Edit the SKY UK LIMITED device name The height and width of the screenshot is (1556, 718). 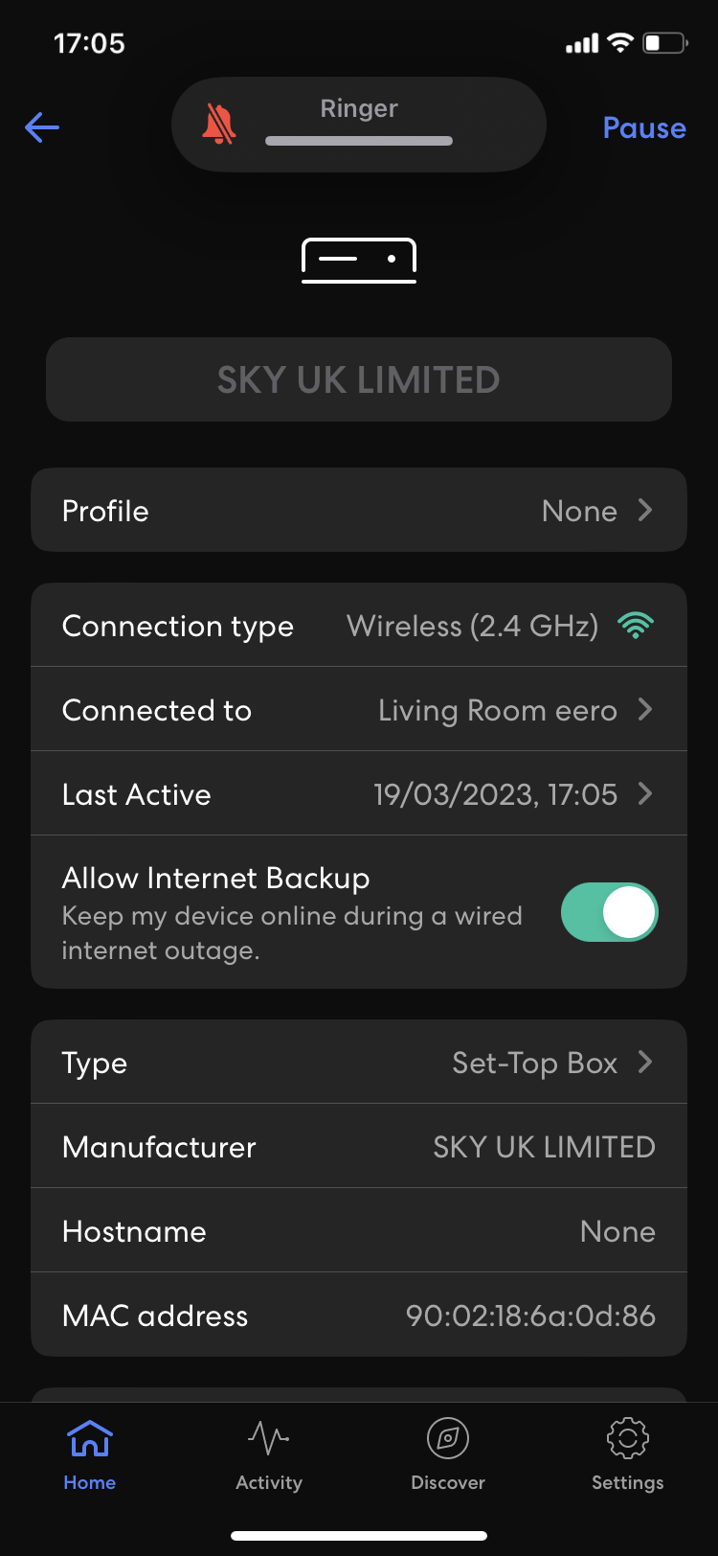click(359, 379)
